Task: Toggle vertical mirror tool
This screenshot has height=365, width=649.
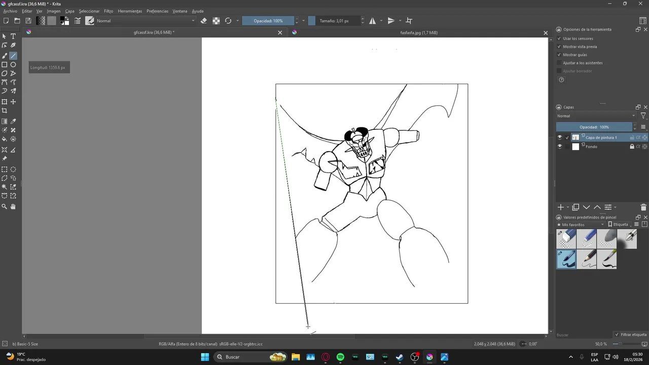Action: (x=391, y=21)
